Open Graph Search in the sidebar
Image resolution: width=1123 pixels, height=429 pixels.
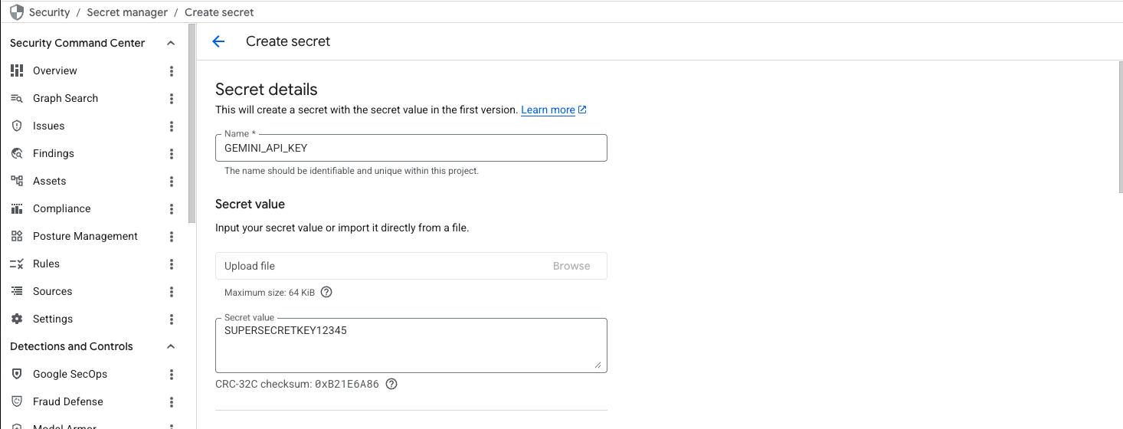click(65, 98)
